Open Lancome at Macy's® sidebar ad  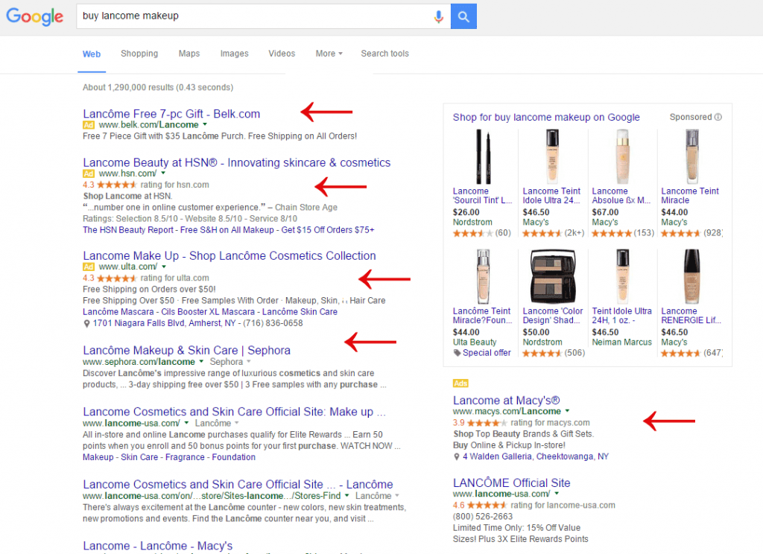[x=506, y=401]
